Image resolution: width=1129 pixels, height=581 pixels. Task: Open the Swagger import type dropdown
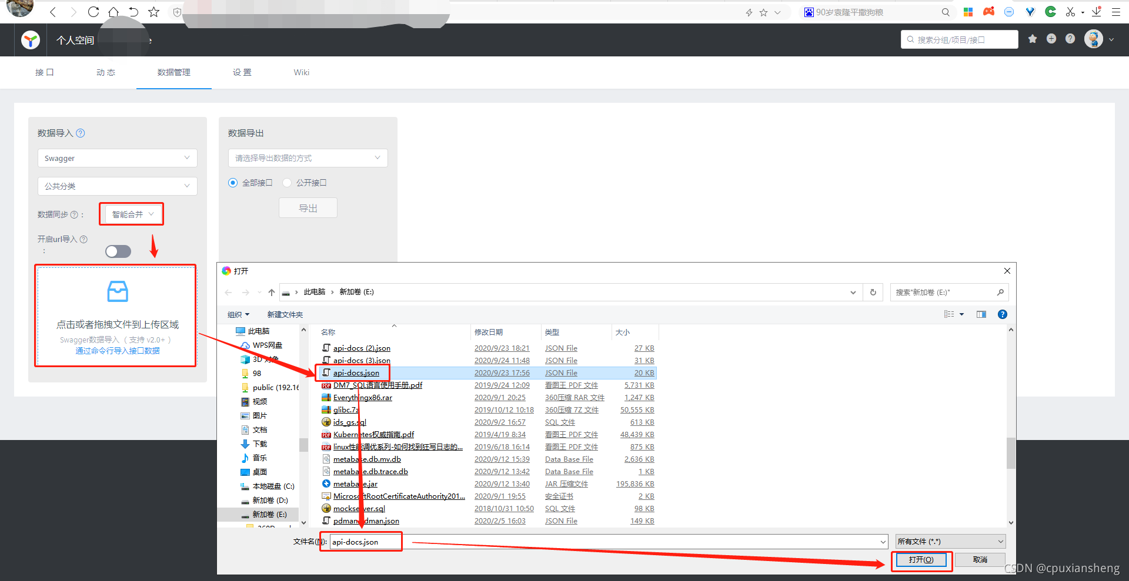click(x=118, y=158)
